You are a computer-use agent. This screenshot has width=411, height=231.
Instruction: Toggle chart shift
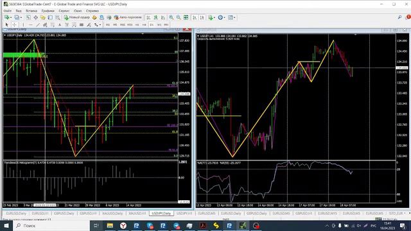pos(202,17)
